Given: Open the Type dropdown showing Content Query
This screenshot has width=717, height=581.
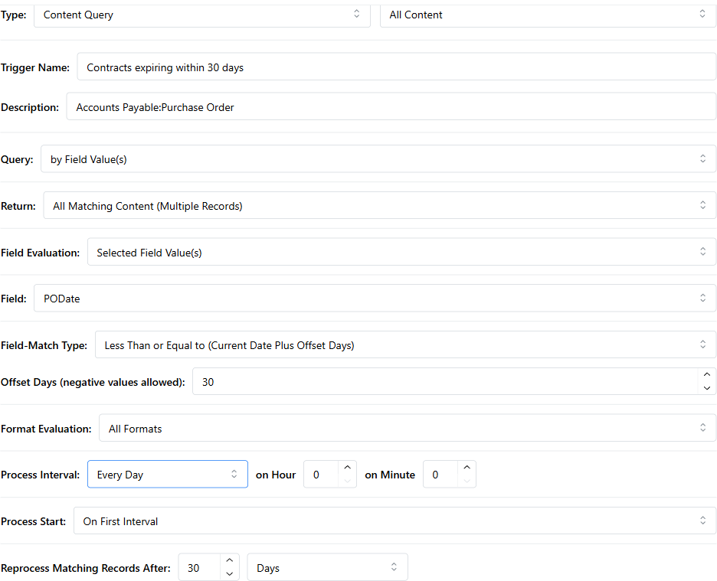Looking at the screenshot, I should (201, 15).
